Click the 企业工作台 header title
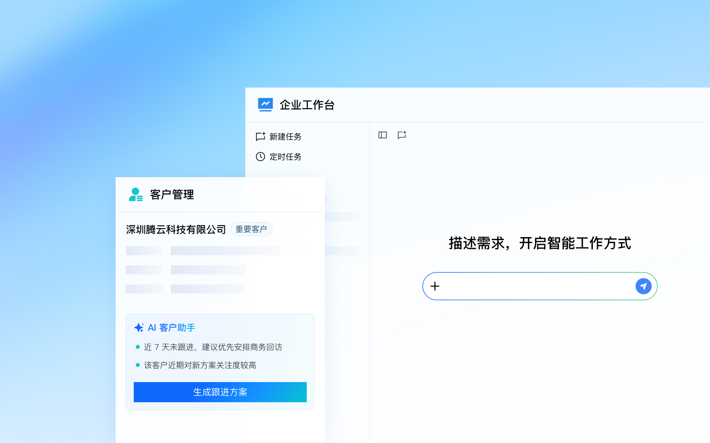Viewport: 710px width, 443px height. point(307,105)
